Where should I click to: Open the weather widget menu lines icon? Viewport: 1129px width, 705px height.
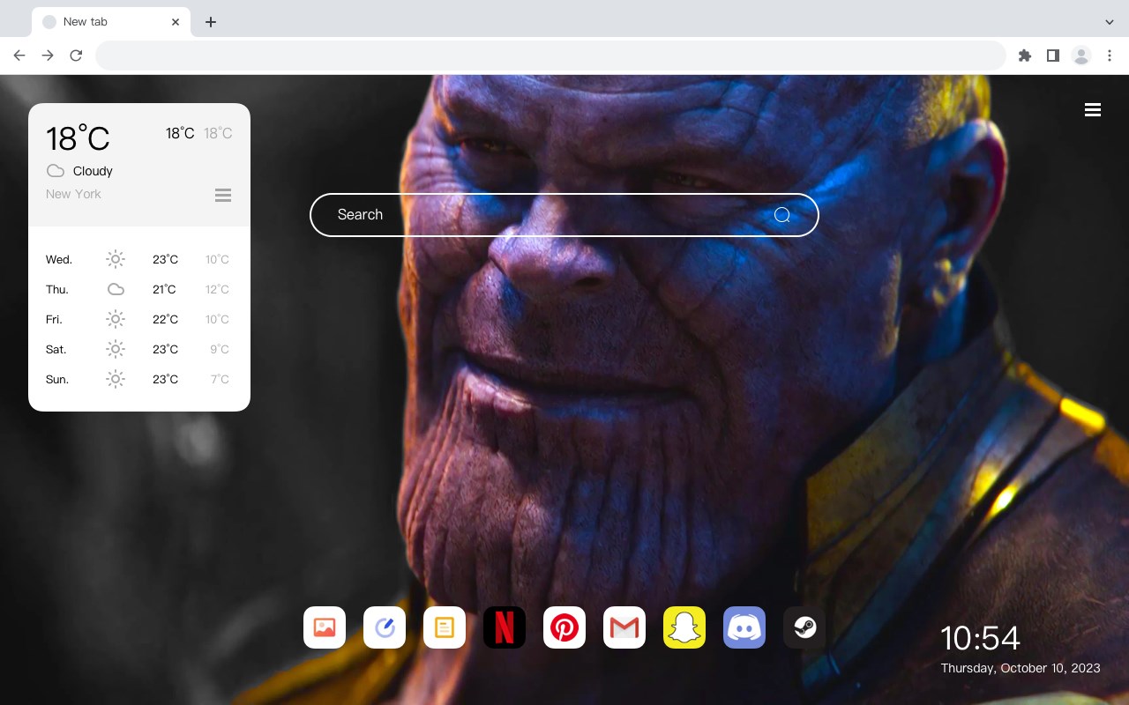223,195
